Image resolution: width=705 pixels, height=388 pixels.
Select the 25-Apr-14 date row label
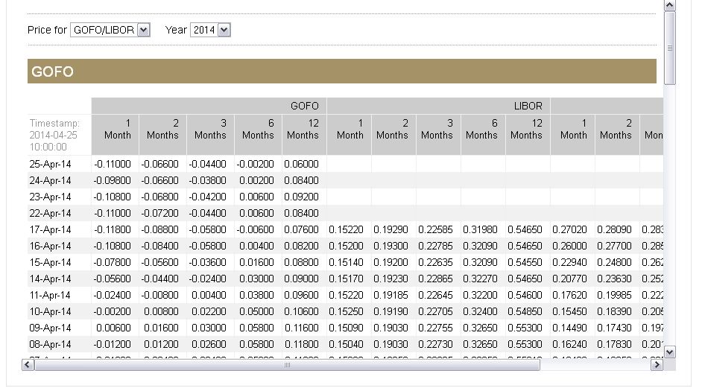click(50, 164)
